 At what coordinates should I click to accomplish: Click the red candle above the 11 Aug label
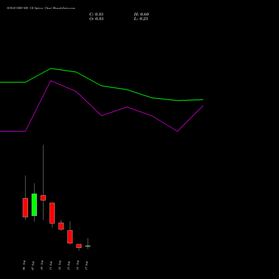[x=52, y=213]
